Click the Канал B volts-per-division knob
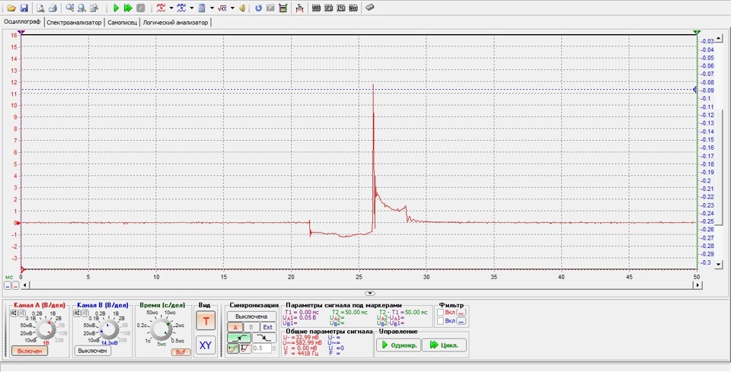 (109, 329)
